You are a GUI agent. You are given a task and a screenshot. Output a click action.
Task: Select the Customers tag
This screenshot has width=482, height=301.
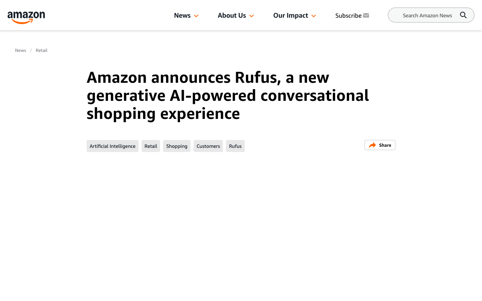pos(208,146)
